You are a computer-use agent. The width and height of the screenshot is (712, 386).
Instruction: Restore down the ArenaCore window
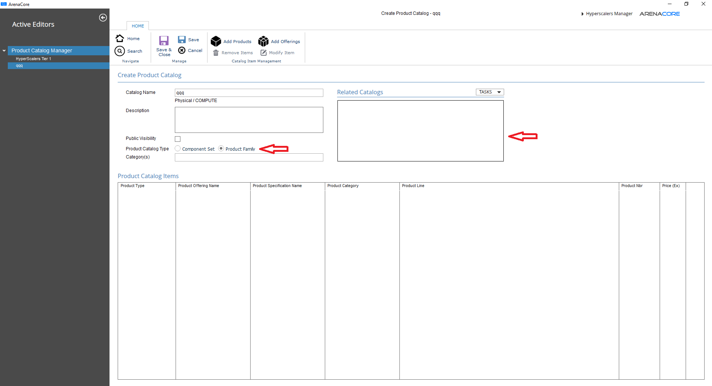[x=686, y=4]
